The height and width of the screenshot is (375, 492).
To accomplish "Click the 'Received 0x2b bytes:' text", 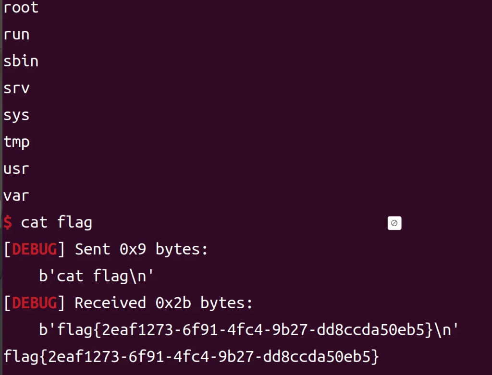I will tap(163, 303).
